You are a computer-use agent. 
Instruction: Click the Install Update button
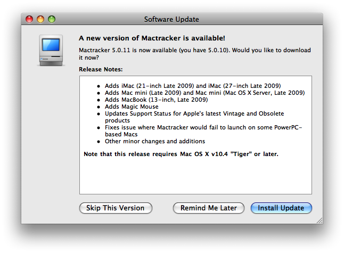click(x=281, y=208)
